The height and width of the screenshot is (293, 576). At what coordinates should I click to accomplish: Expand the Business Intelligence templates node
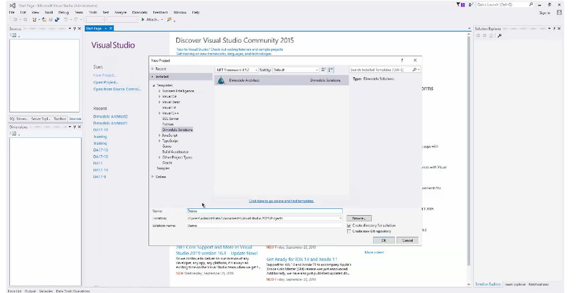tap(160, 91)
